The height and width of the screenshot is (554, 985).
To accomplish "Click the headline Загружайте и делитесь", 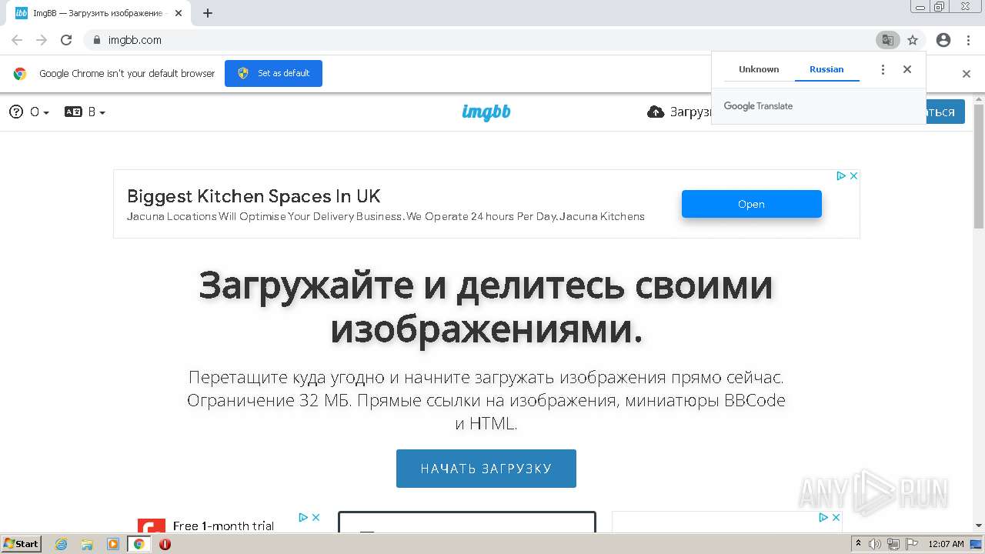I will pos(486,308).
